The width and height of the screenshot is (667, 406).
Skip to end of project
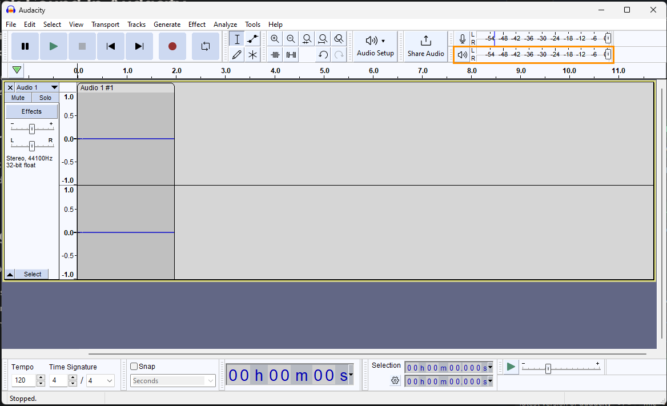[x=139, y=46]
